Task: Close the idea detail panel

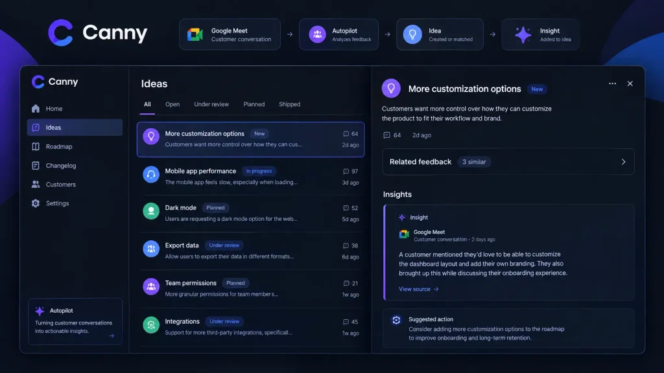Action: (x=630, y=84)
